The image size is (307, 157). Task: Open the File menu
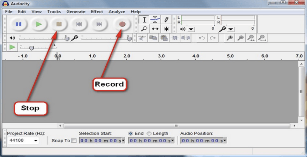coord(9,12)
